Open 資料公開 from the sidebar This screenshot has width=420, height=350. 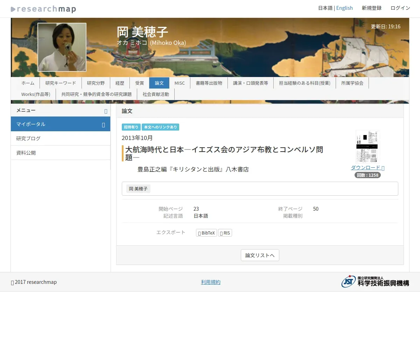click(x=61, y=153)
